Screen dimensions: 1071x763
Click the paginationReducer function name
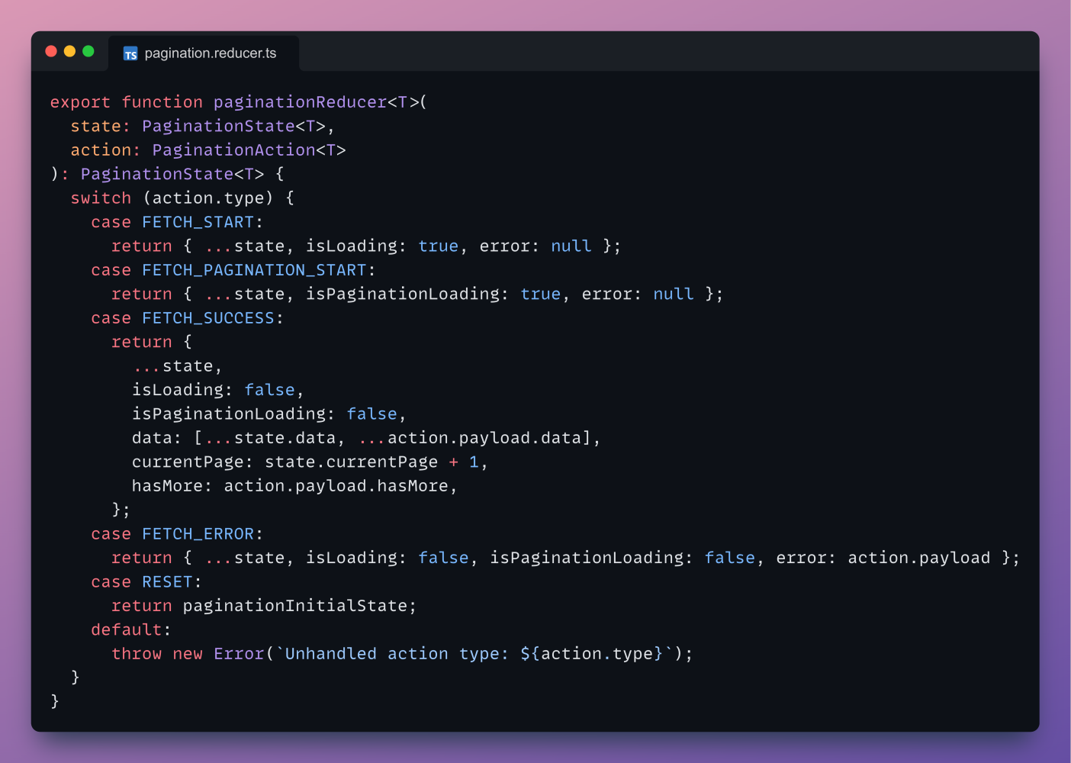(x=300, y=102)
